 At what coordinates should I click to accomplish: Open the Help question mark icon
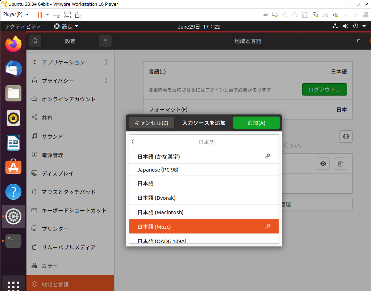pyautogui.click(x=13, y=192)
